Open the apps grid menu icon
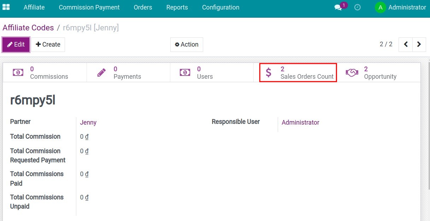The width and height of the screenshot is (430, 221). click(6, 7)
